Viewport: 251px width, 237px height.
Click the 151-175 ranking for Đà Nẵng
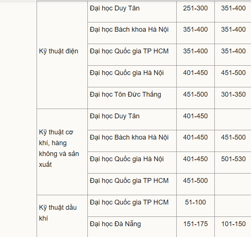pyautogui.click(x=195, y=224)
